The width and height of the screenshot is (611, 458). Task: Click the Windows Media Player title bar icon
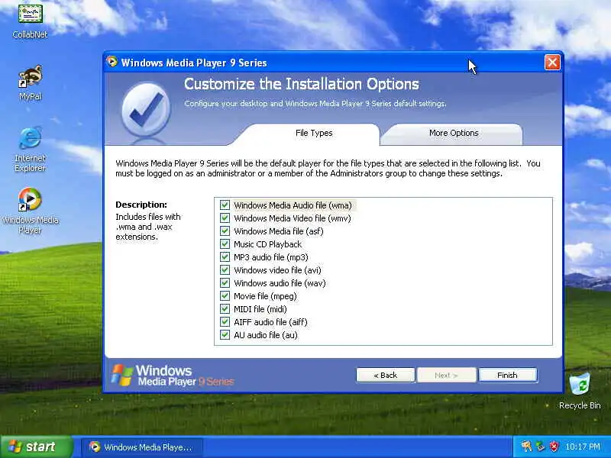pos(112,62)
